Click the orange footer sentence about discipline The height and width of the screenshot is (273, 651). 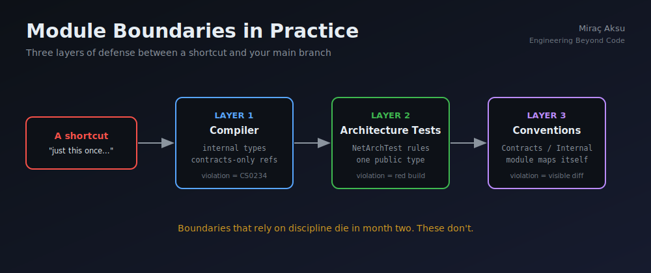coord(325,228)
